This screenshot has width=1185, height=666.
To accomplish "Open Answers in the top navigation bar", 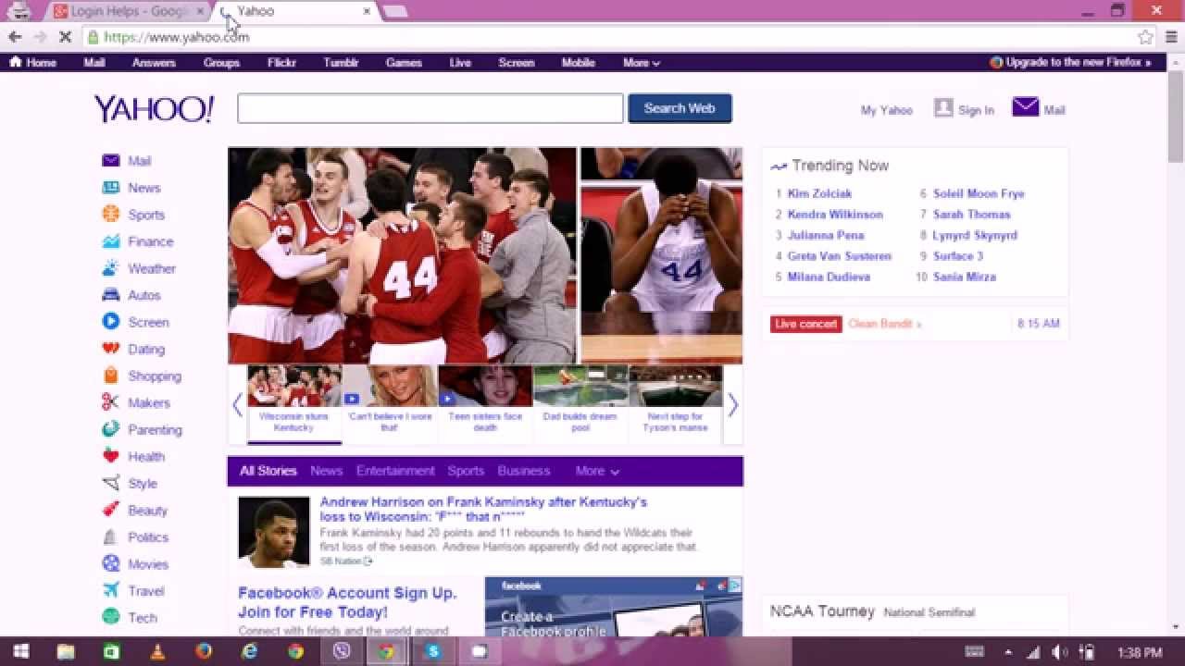I will [154, 63].
